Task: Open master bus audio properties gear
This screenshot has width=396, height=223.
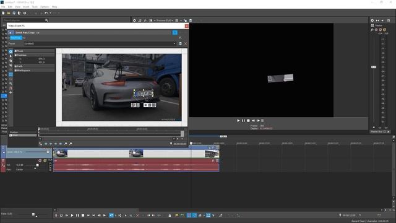Action: pyautogui.click(x=372, y=20)
